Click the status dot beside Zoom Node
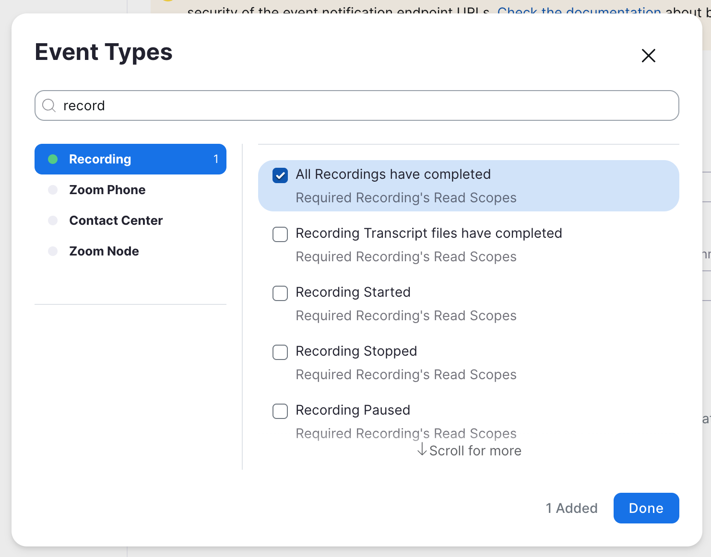 pyautogui.click(x=53, y=251)
